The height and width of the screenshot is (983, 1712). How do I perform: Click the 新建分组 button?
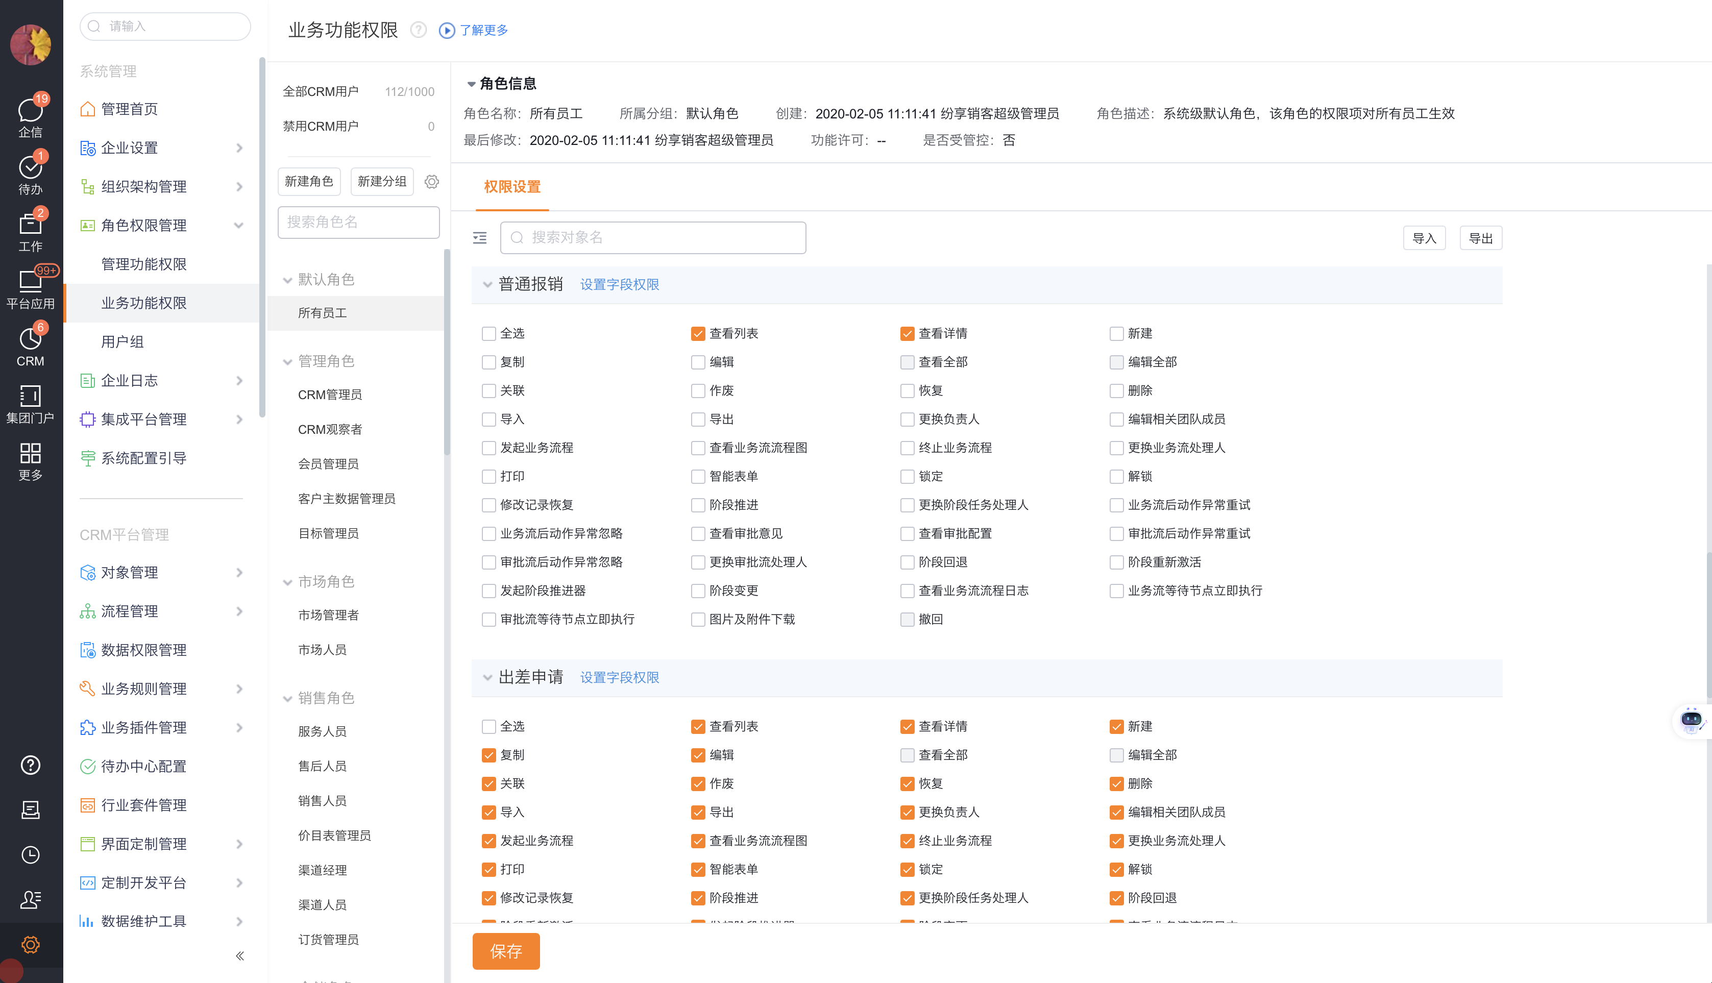point(382,182)
